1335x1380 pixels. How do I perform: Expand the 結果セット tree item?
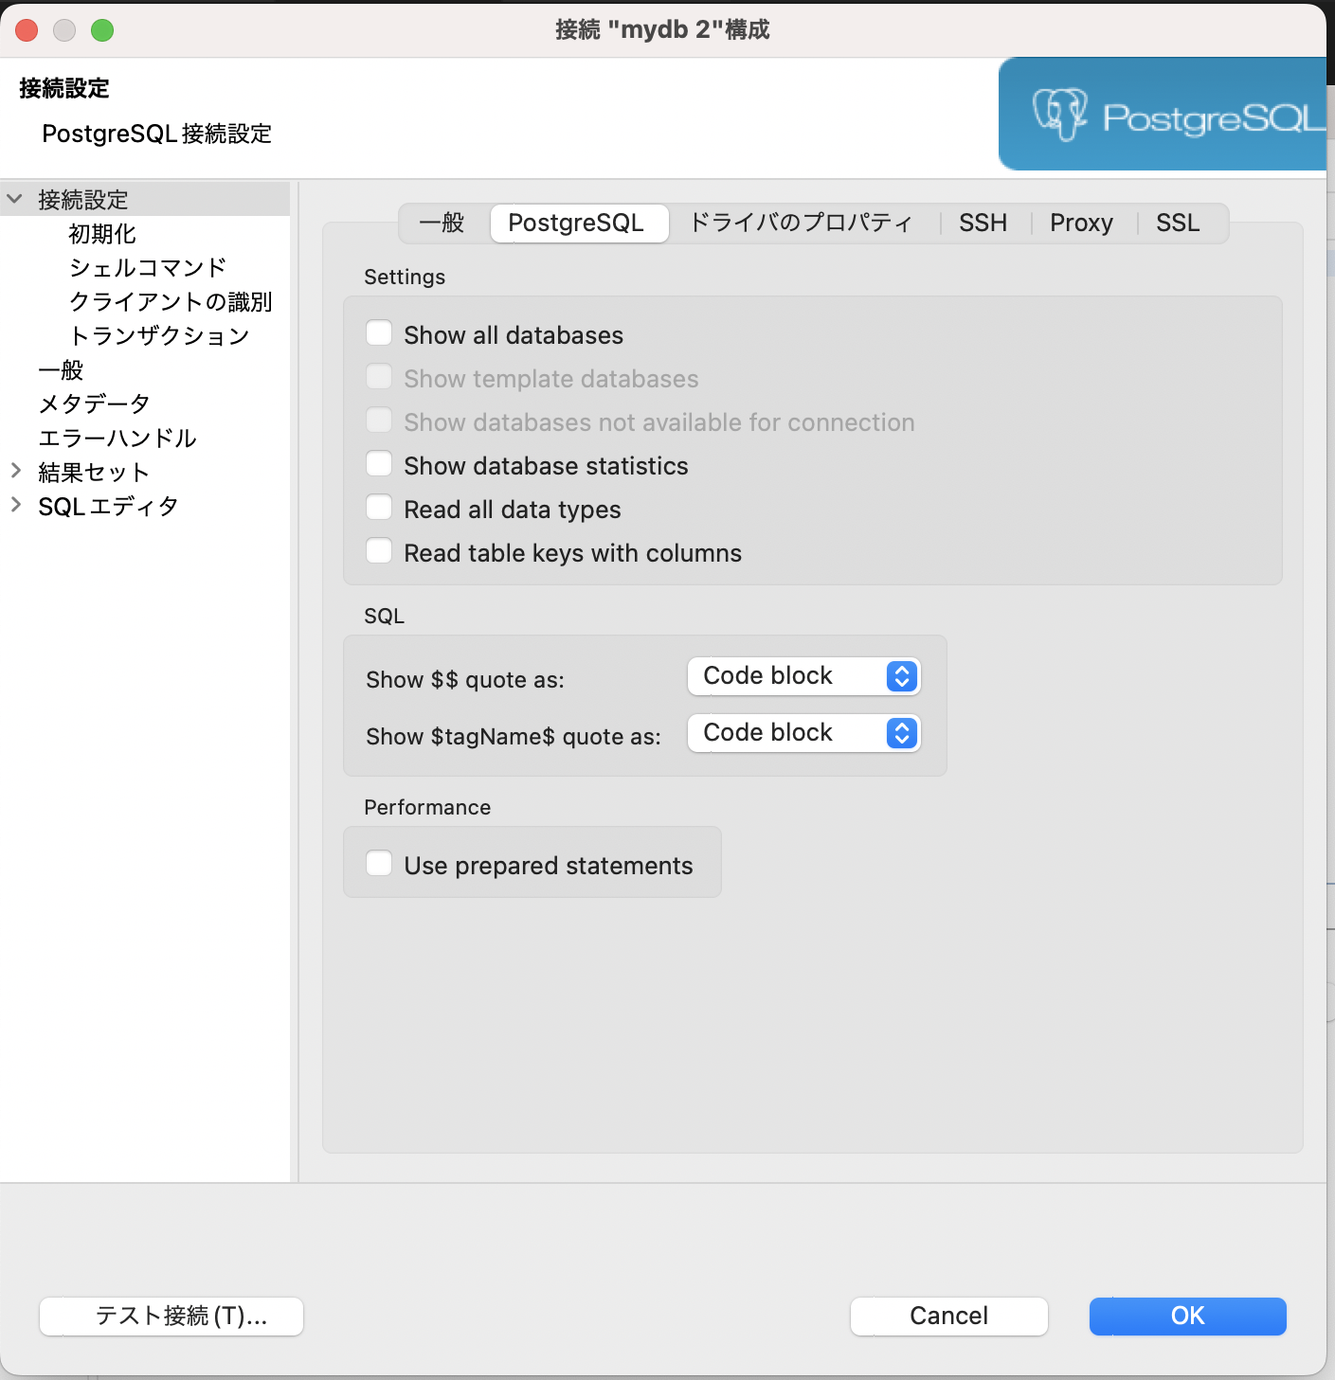coord(14,471)
